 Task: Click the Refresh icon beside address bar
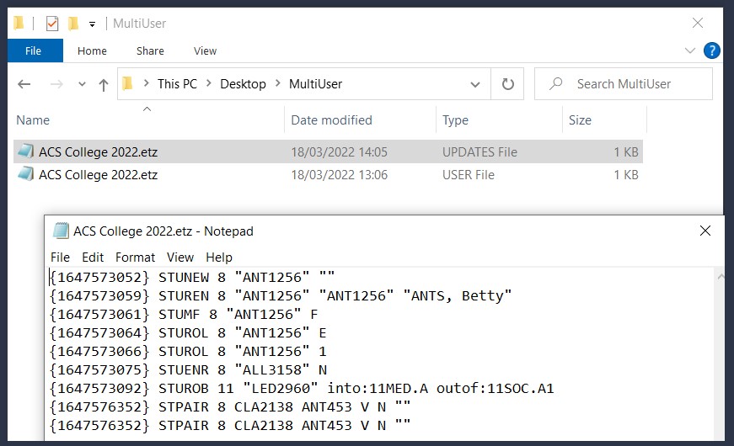tap(508, 84)
